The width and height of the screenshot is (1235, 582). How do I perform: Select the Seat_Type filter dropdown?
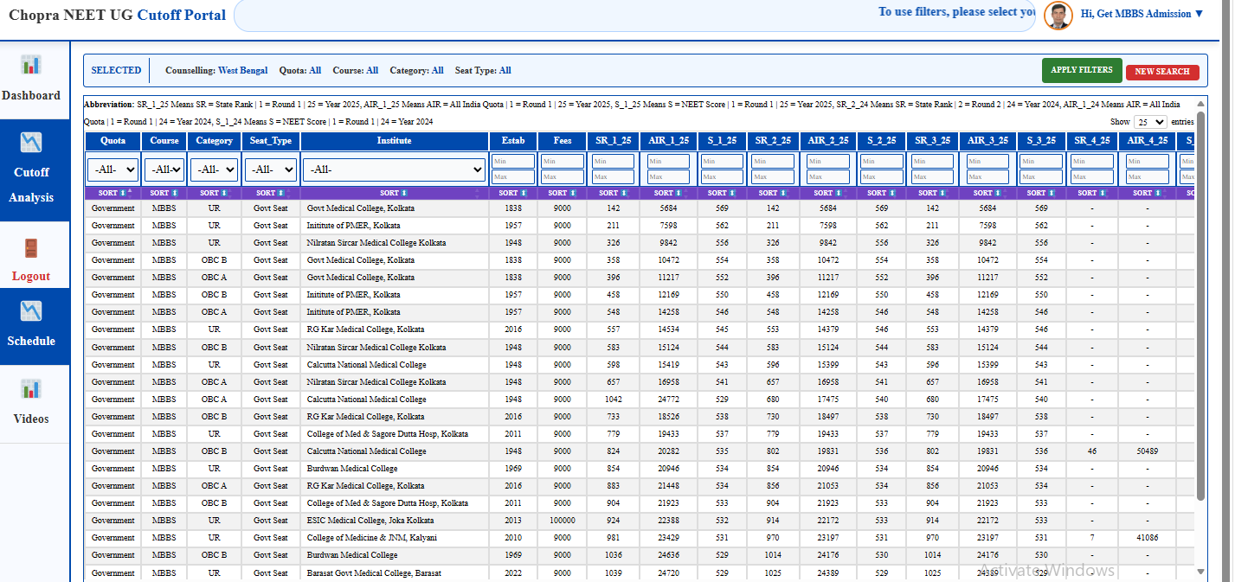click(270, 169)
